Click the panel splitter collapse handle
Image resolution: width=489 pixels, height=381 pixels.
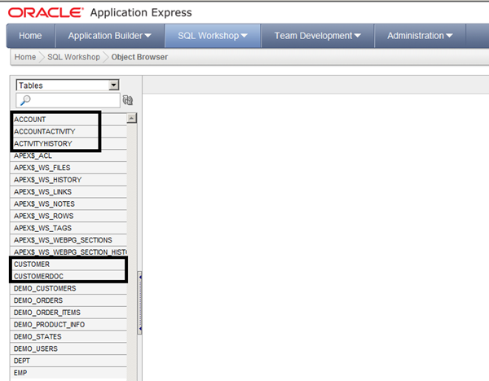coord(140,303)
